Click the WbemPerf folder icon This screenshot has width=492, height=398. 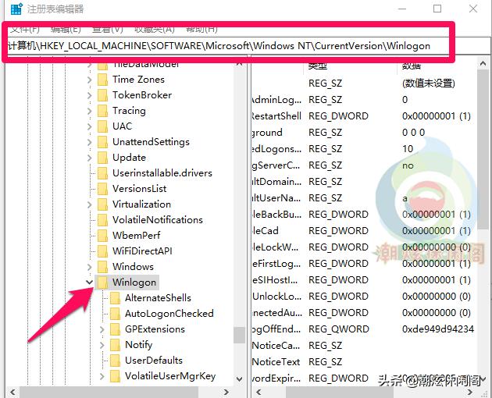(102, 235)
